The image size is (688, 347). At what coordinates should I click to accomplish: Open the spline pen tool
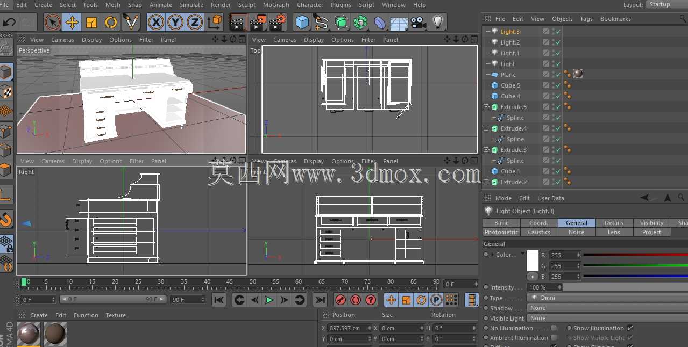[x=322, y=22]
